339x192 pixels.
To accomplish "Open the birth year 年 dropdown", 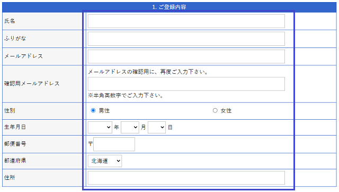I will tap(100, 127).
